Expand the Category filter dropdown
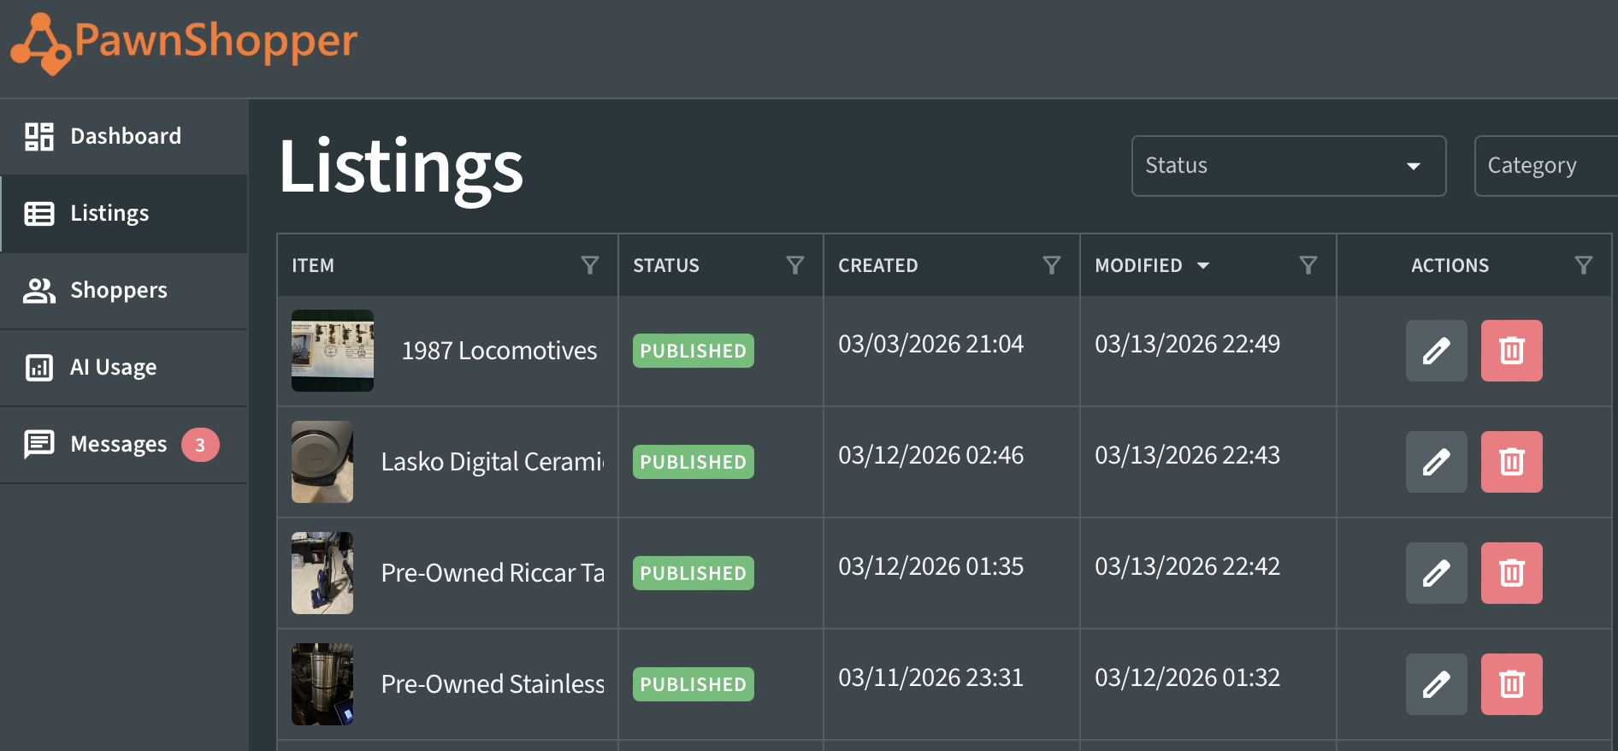The width and height of the screenshot is (1618, 751). tap(1546, 166)
